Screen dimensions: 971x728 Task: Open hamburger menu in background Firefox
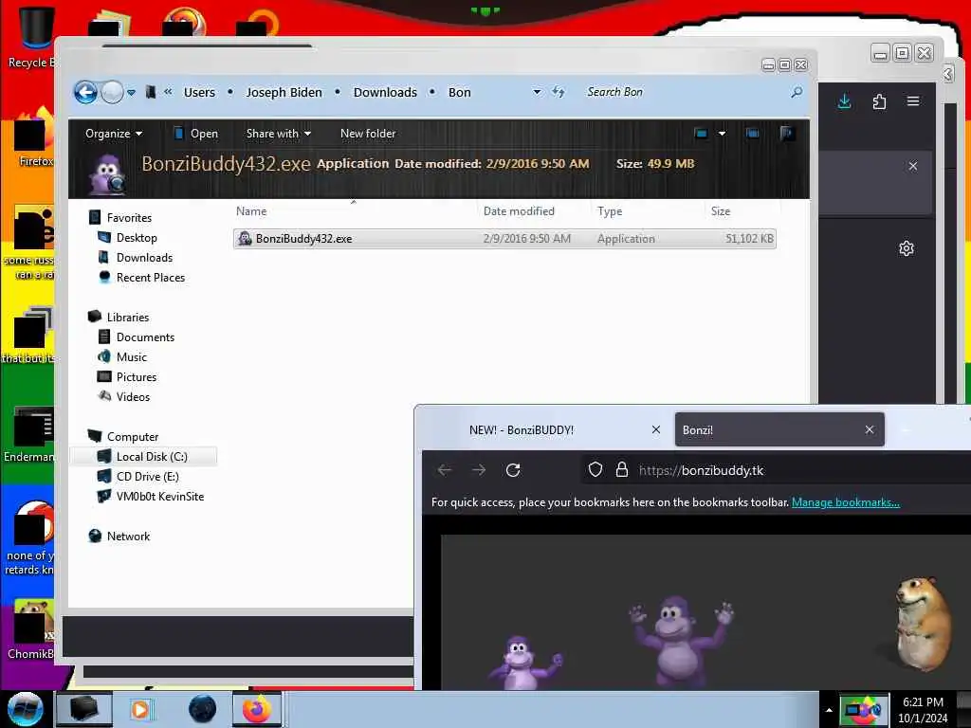tap(913, 101)
